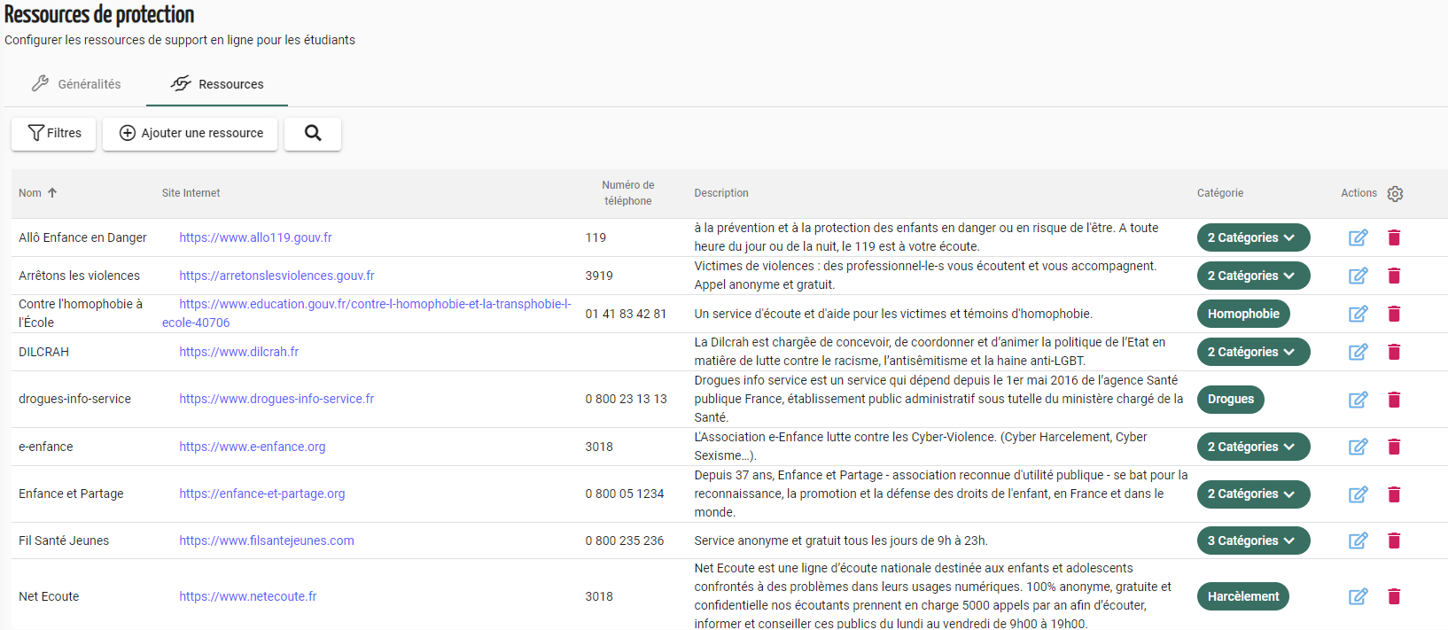Click the Catégorie column header
This screenshot has width=1448, height=630.
pos(1220,193)
